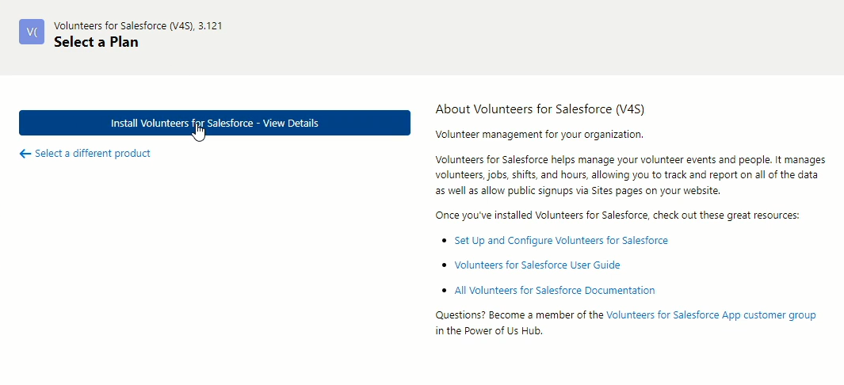Click 'in the Power of Us Hub' text

click(489, 331)
